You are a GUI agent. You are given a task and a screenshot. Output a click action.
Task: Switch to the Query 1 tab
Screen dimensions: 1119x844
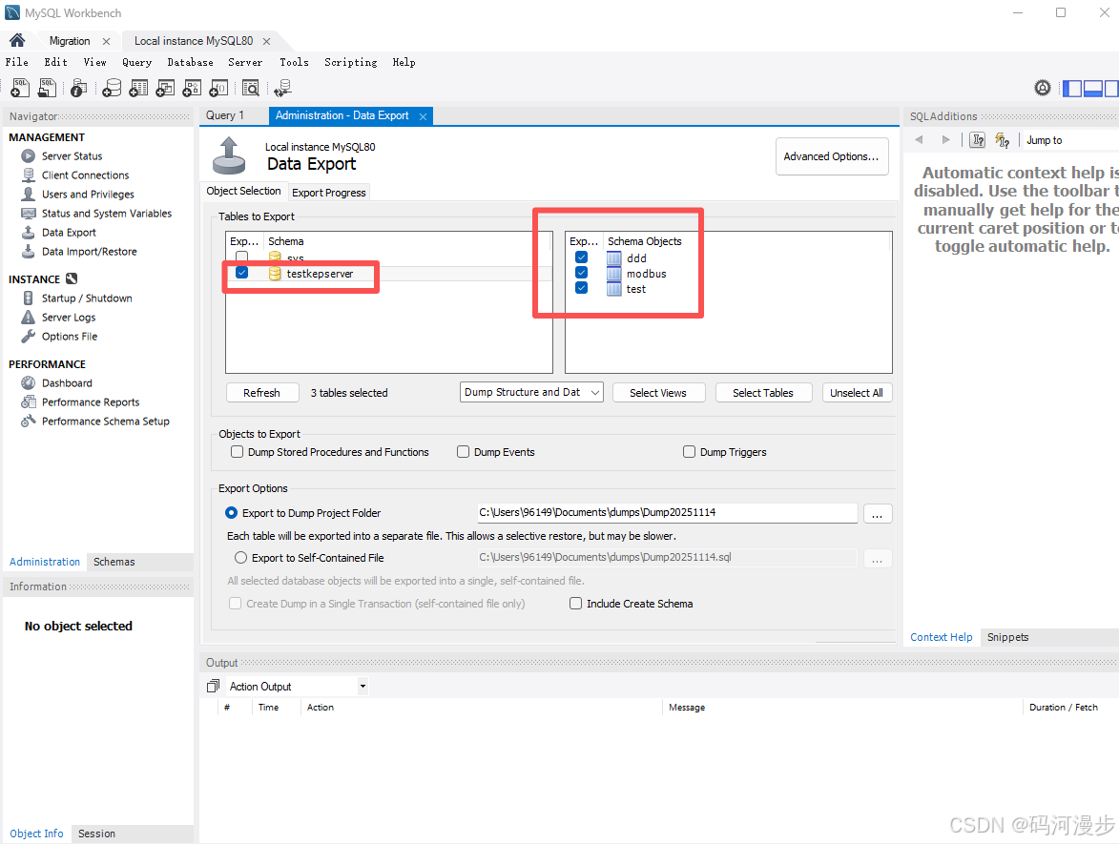[225, 115]
